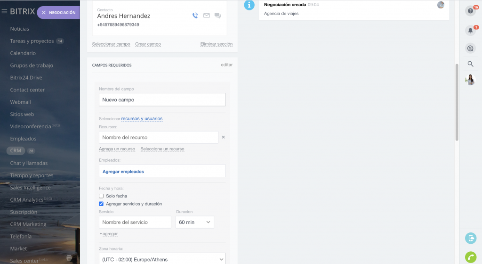
Task: Enable the Solo fecha checkbox
Action: (x=101, y=196)
